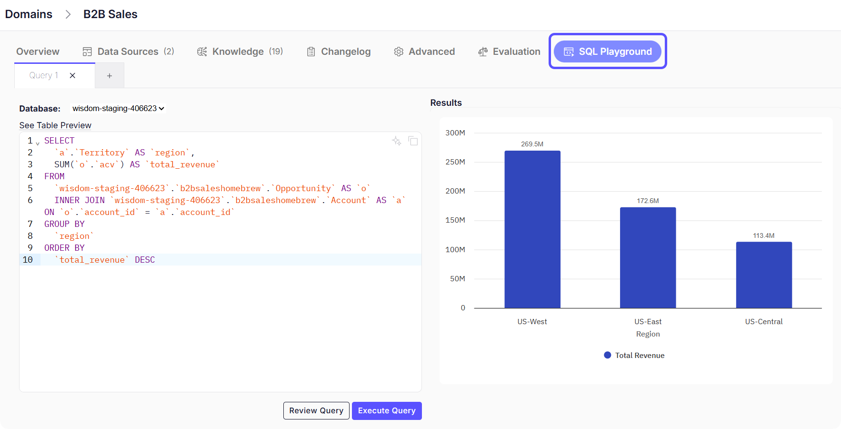Click the ORDER BY line in editor

(x=64, y=248)
